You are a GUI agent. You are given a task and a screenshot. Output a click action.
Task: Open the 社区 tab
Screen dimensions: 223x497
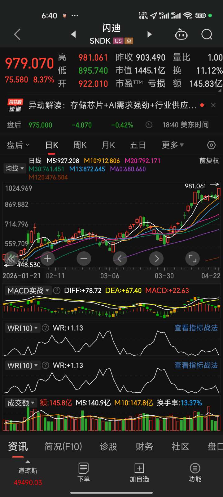pos(180,447)
